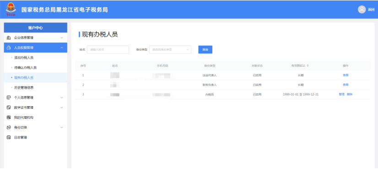Open 待确认办税人员 submenu item

tap(25, 68)
